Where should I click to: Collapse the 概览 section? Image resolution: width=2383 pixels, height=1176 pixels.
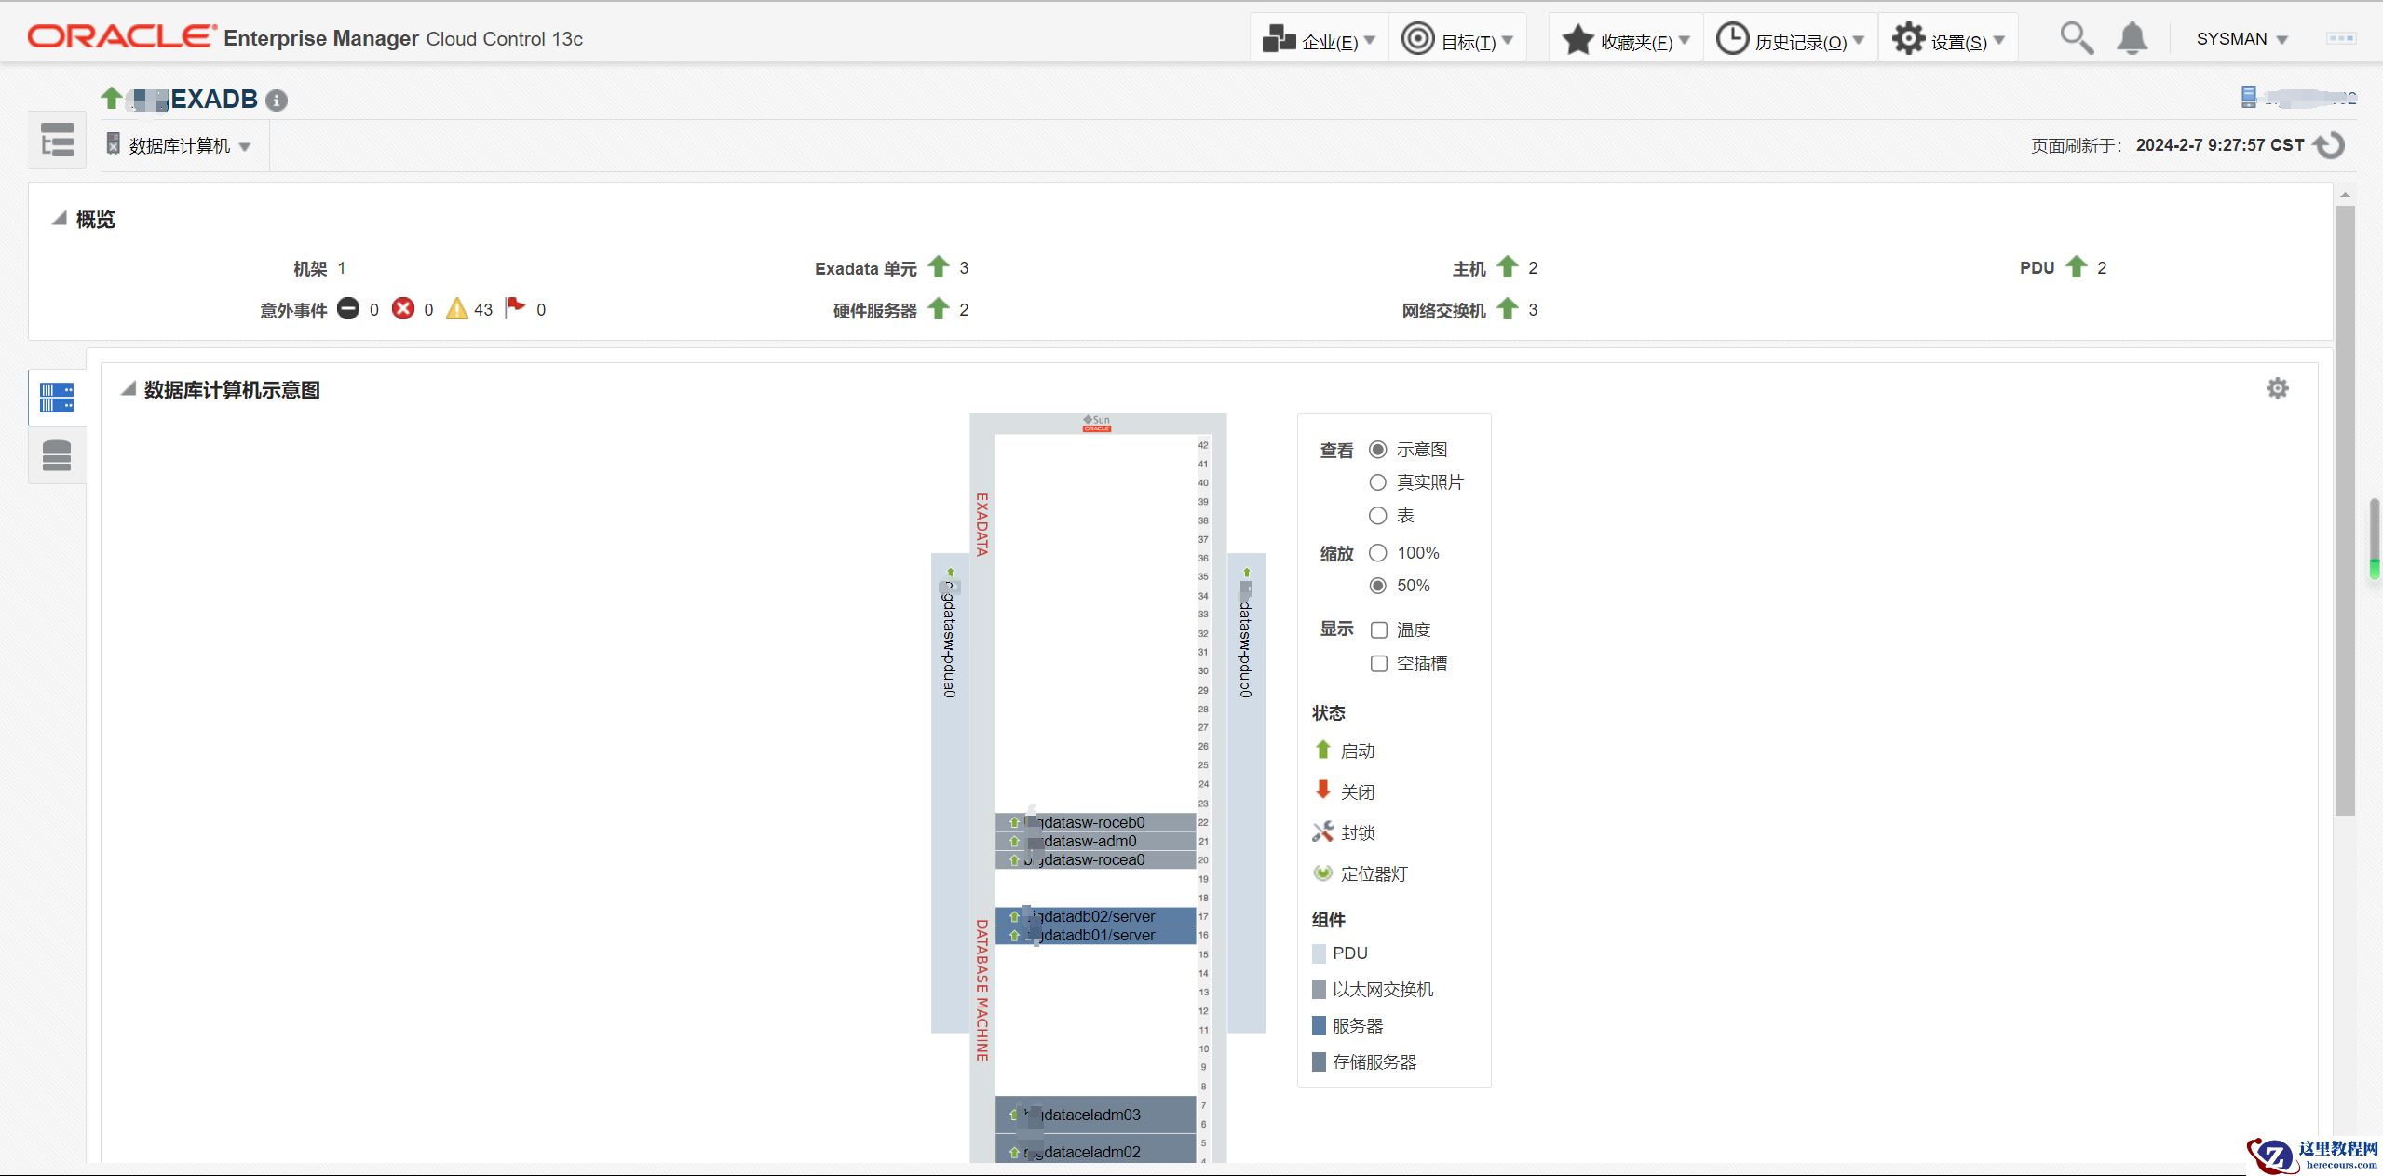tap(60, 219)
